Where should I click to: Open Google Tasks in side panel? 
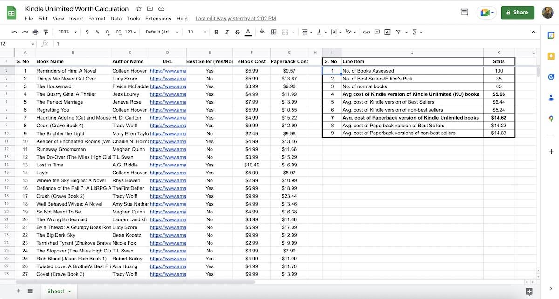pyautogui.click(x=551, y=77)
